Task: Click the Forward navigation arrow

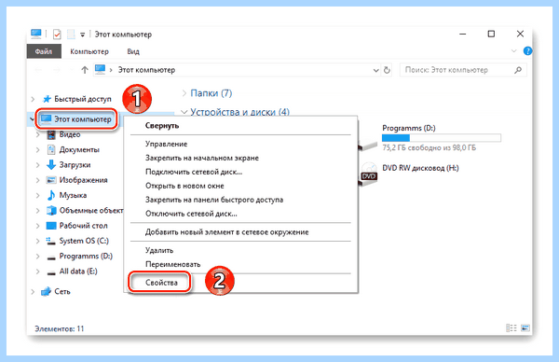Action: click(57, 70)
